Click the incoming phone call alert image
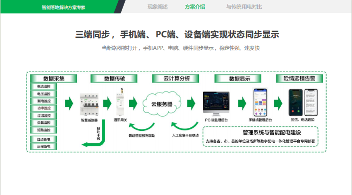 (x=296, y=102)
